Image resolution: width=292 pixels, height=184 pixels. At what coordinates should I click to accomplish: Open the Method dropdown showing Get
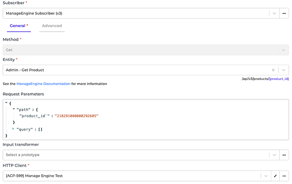click(x=146, y=50)
